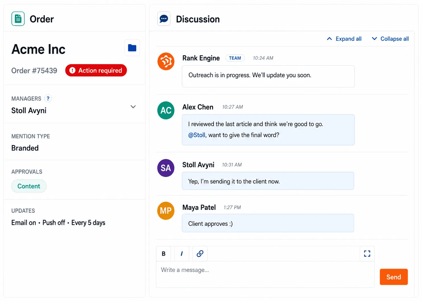Expand all discussion messages

(x=344, y=39)
